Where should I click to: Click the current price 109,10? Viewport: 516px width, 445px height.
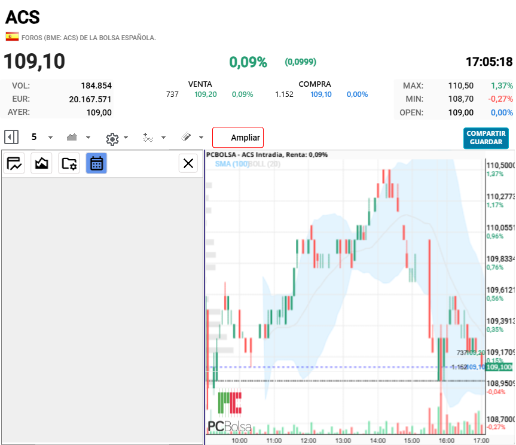pyautogui.click(x=34, y=61)
